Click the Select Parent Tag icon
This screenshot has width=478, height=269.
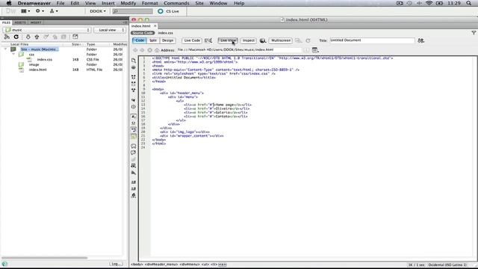134,100
